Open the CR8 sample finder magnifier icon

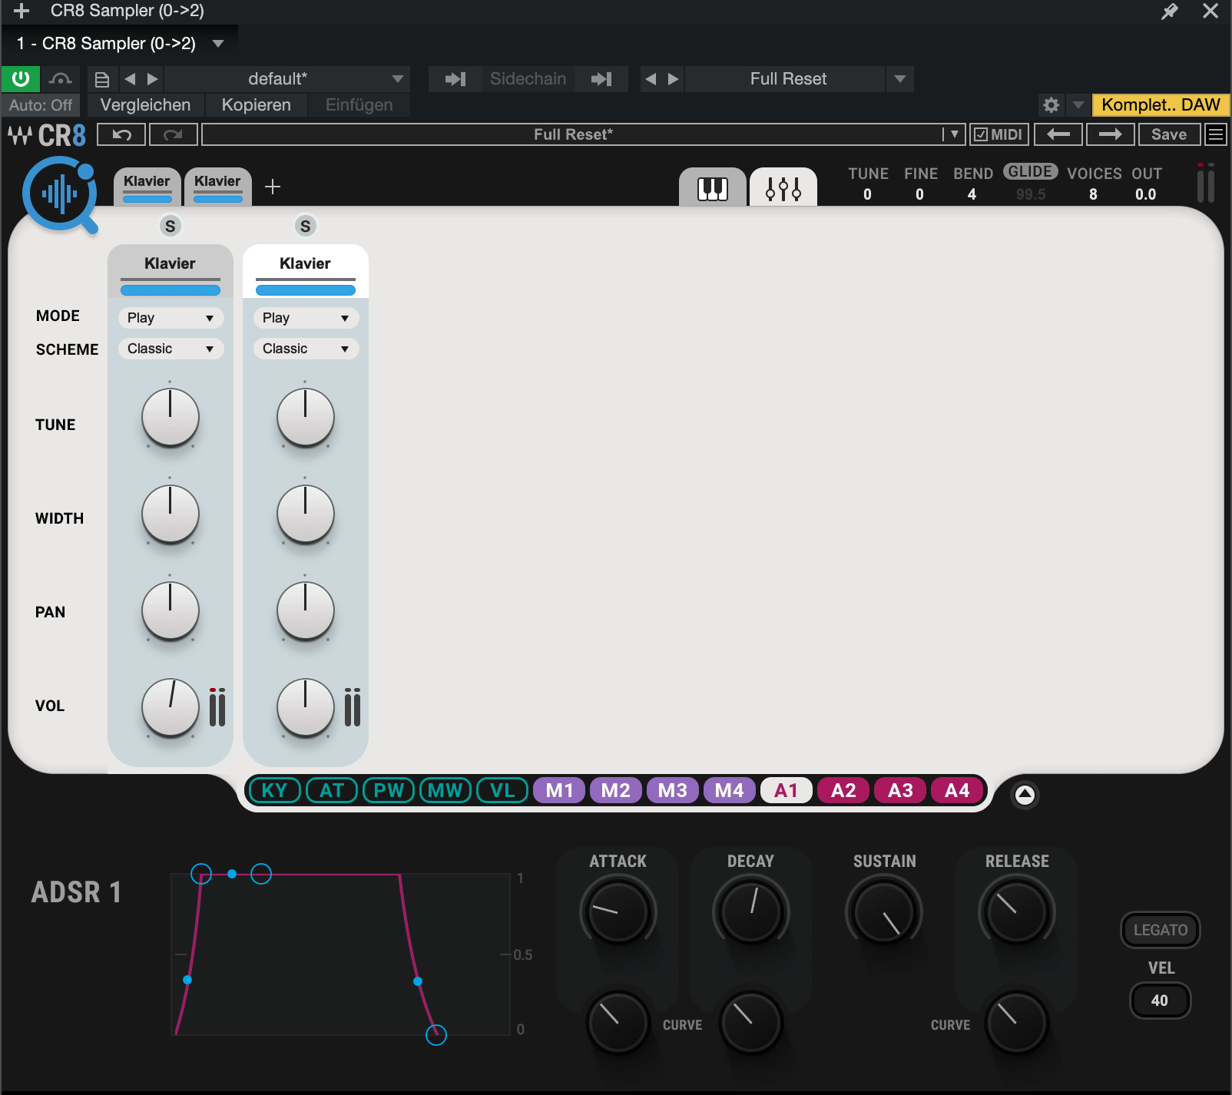(60, 195)
